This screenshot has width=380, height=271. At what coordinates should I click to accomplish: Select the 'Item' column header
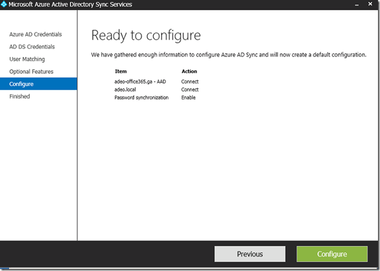[120, 71]
